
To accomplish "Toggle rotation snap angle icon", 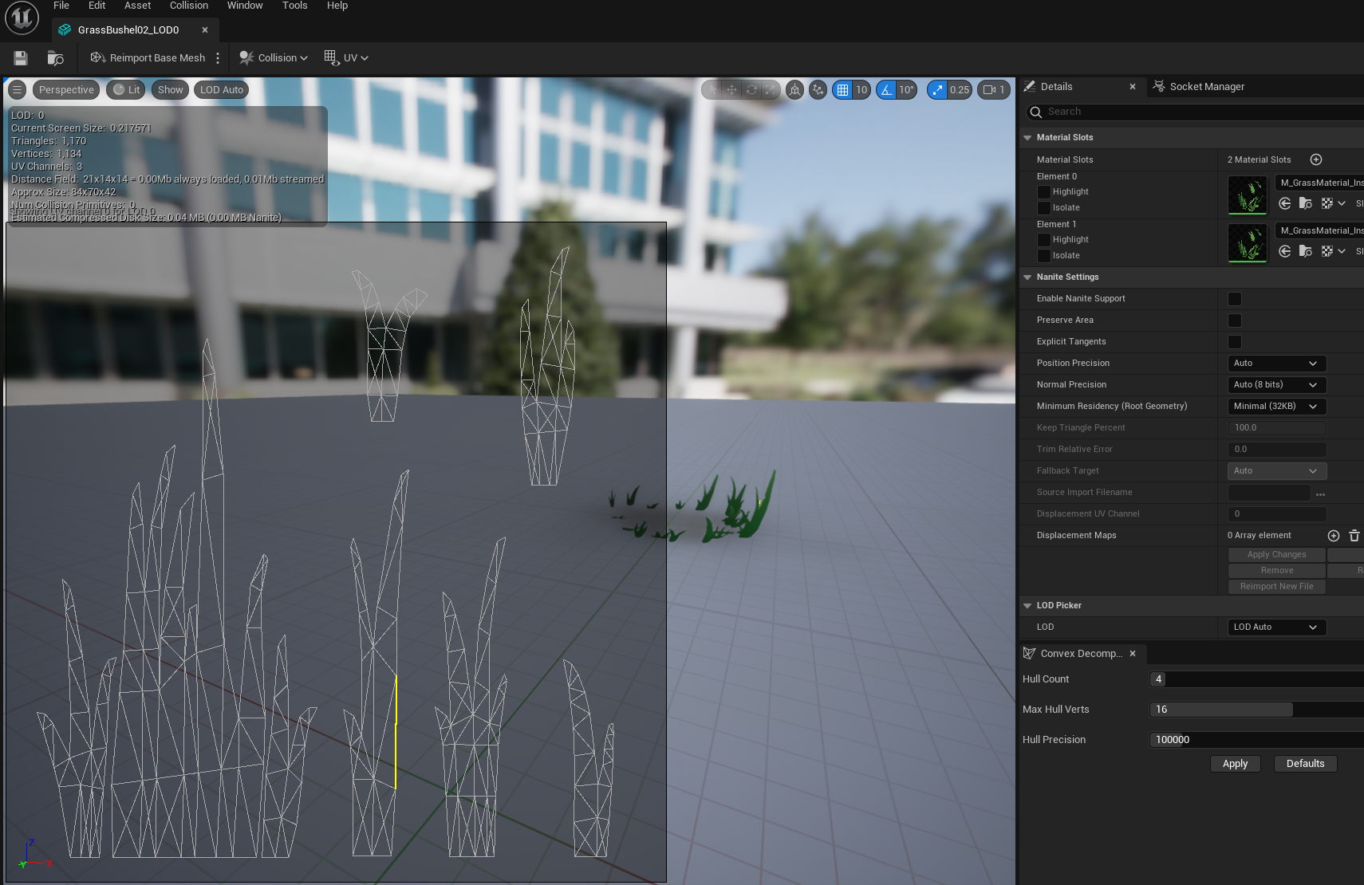I will (886, 90).
